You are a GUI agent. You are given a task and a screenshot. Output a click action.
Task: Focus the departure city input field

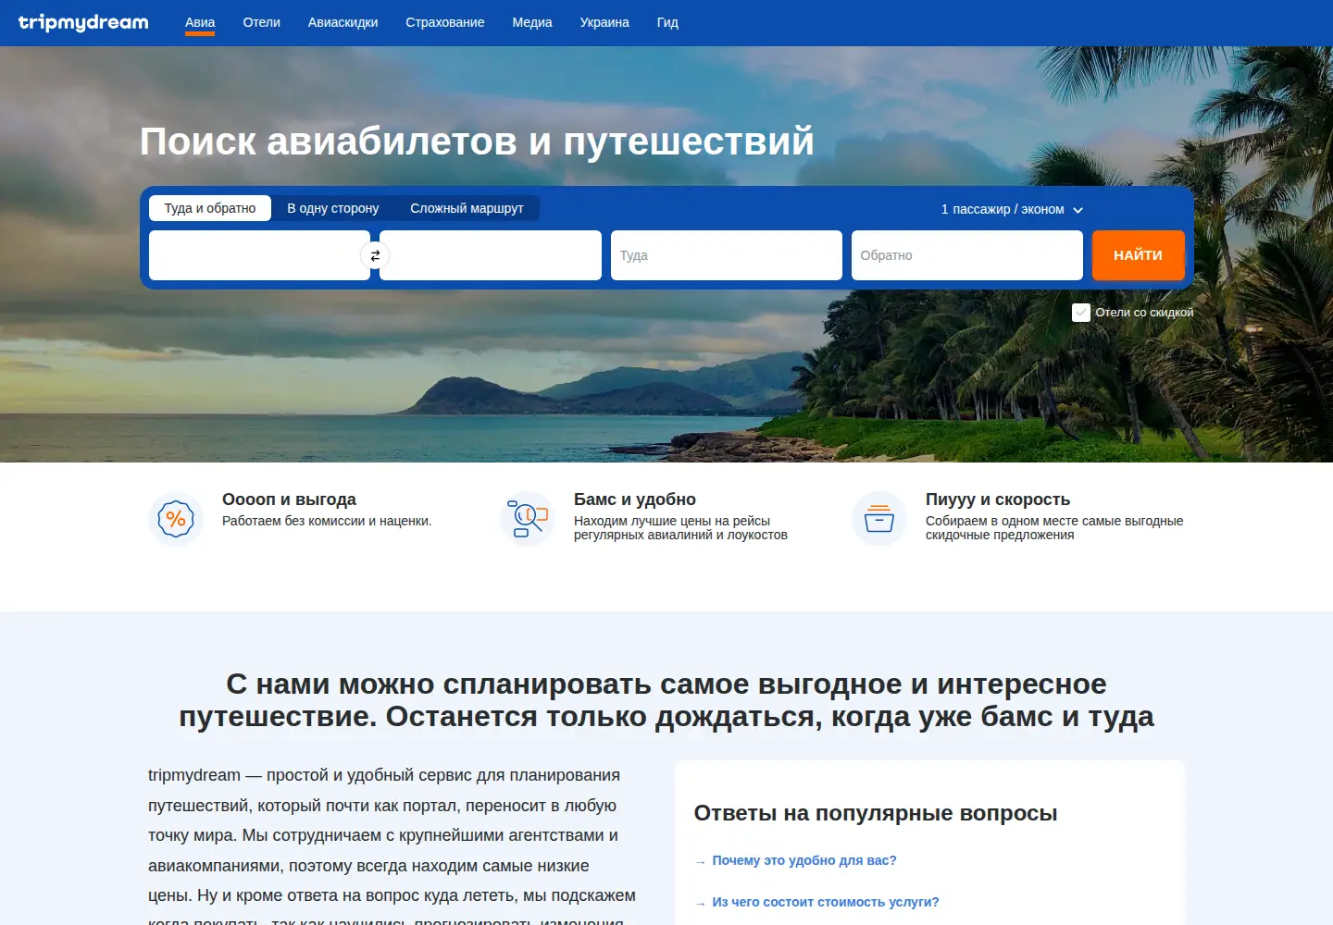[x=259, y=255]
